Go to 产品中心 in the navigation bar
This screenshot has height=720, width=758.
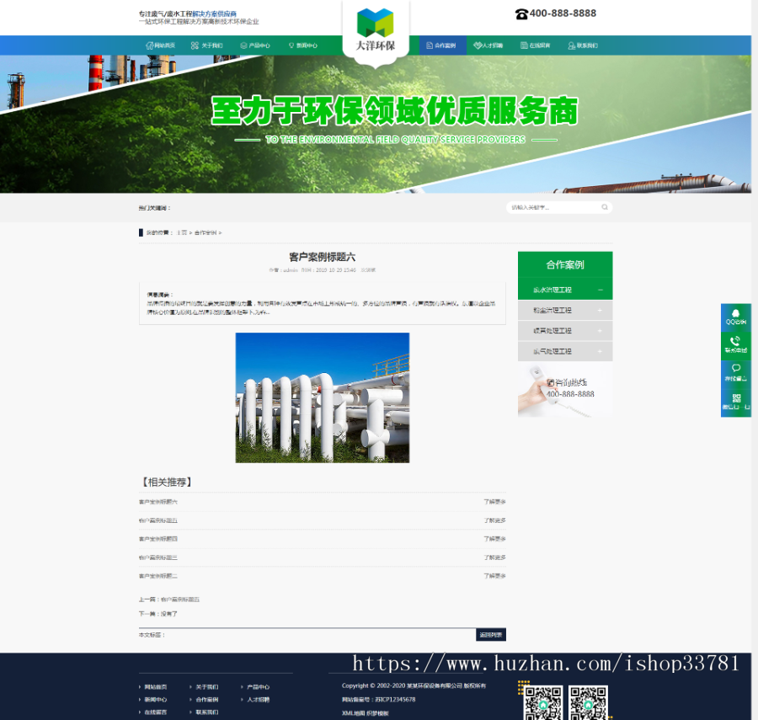[255, 45]
